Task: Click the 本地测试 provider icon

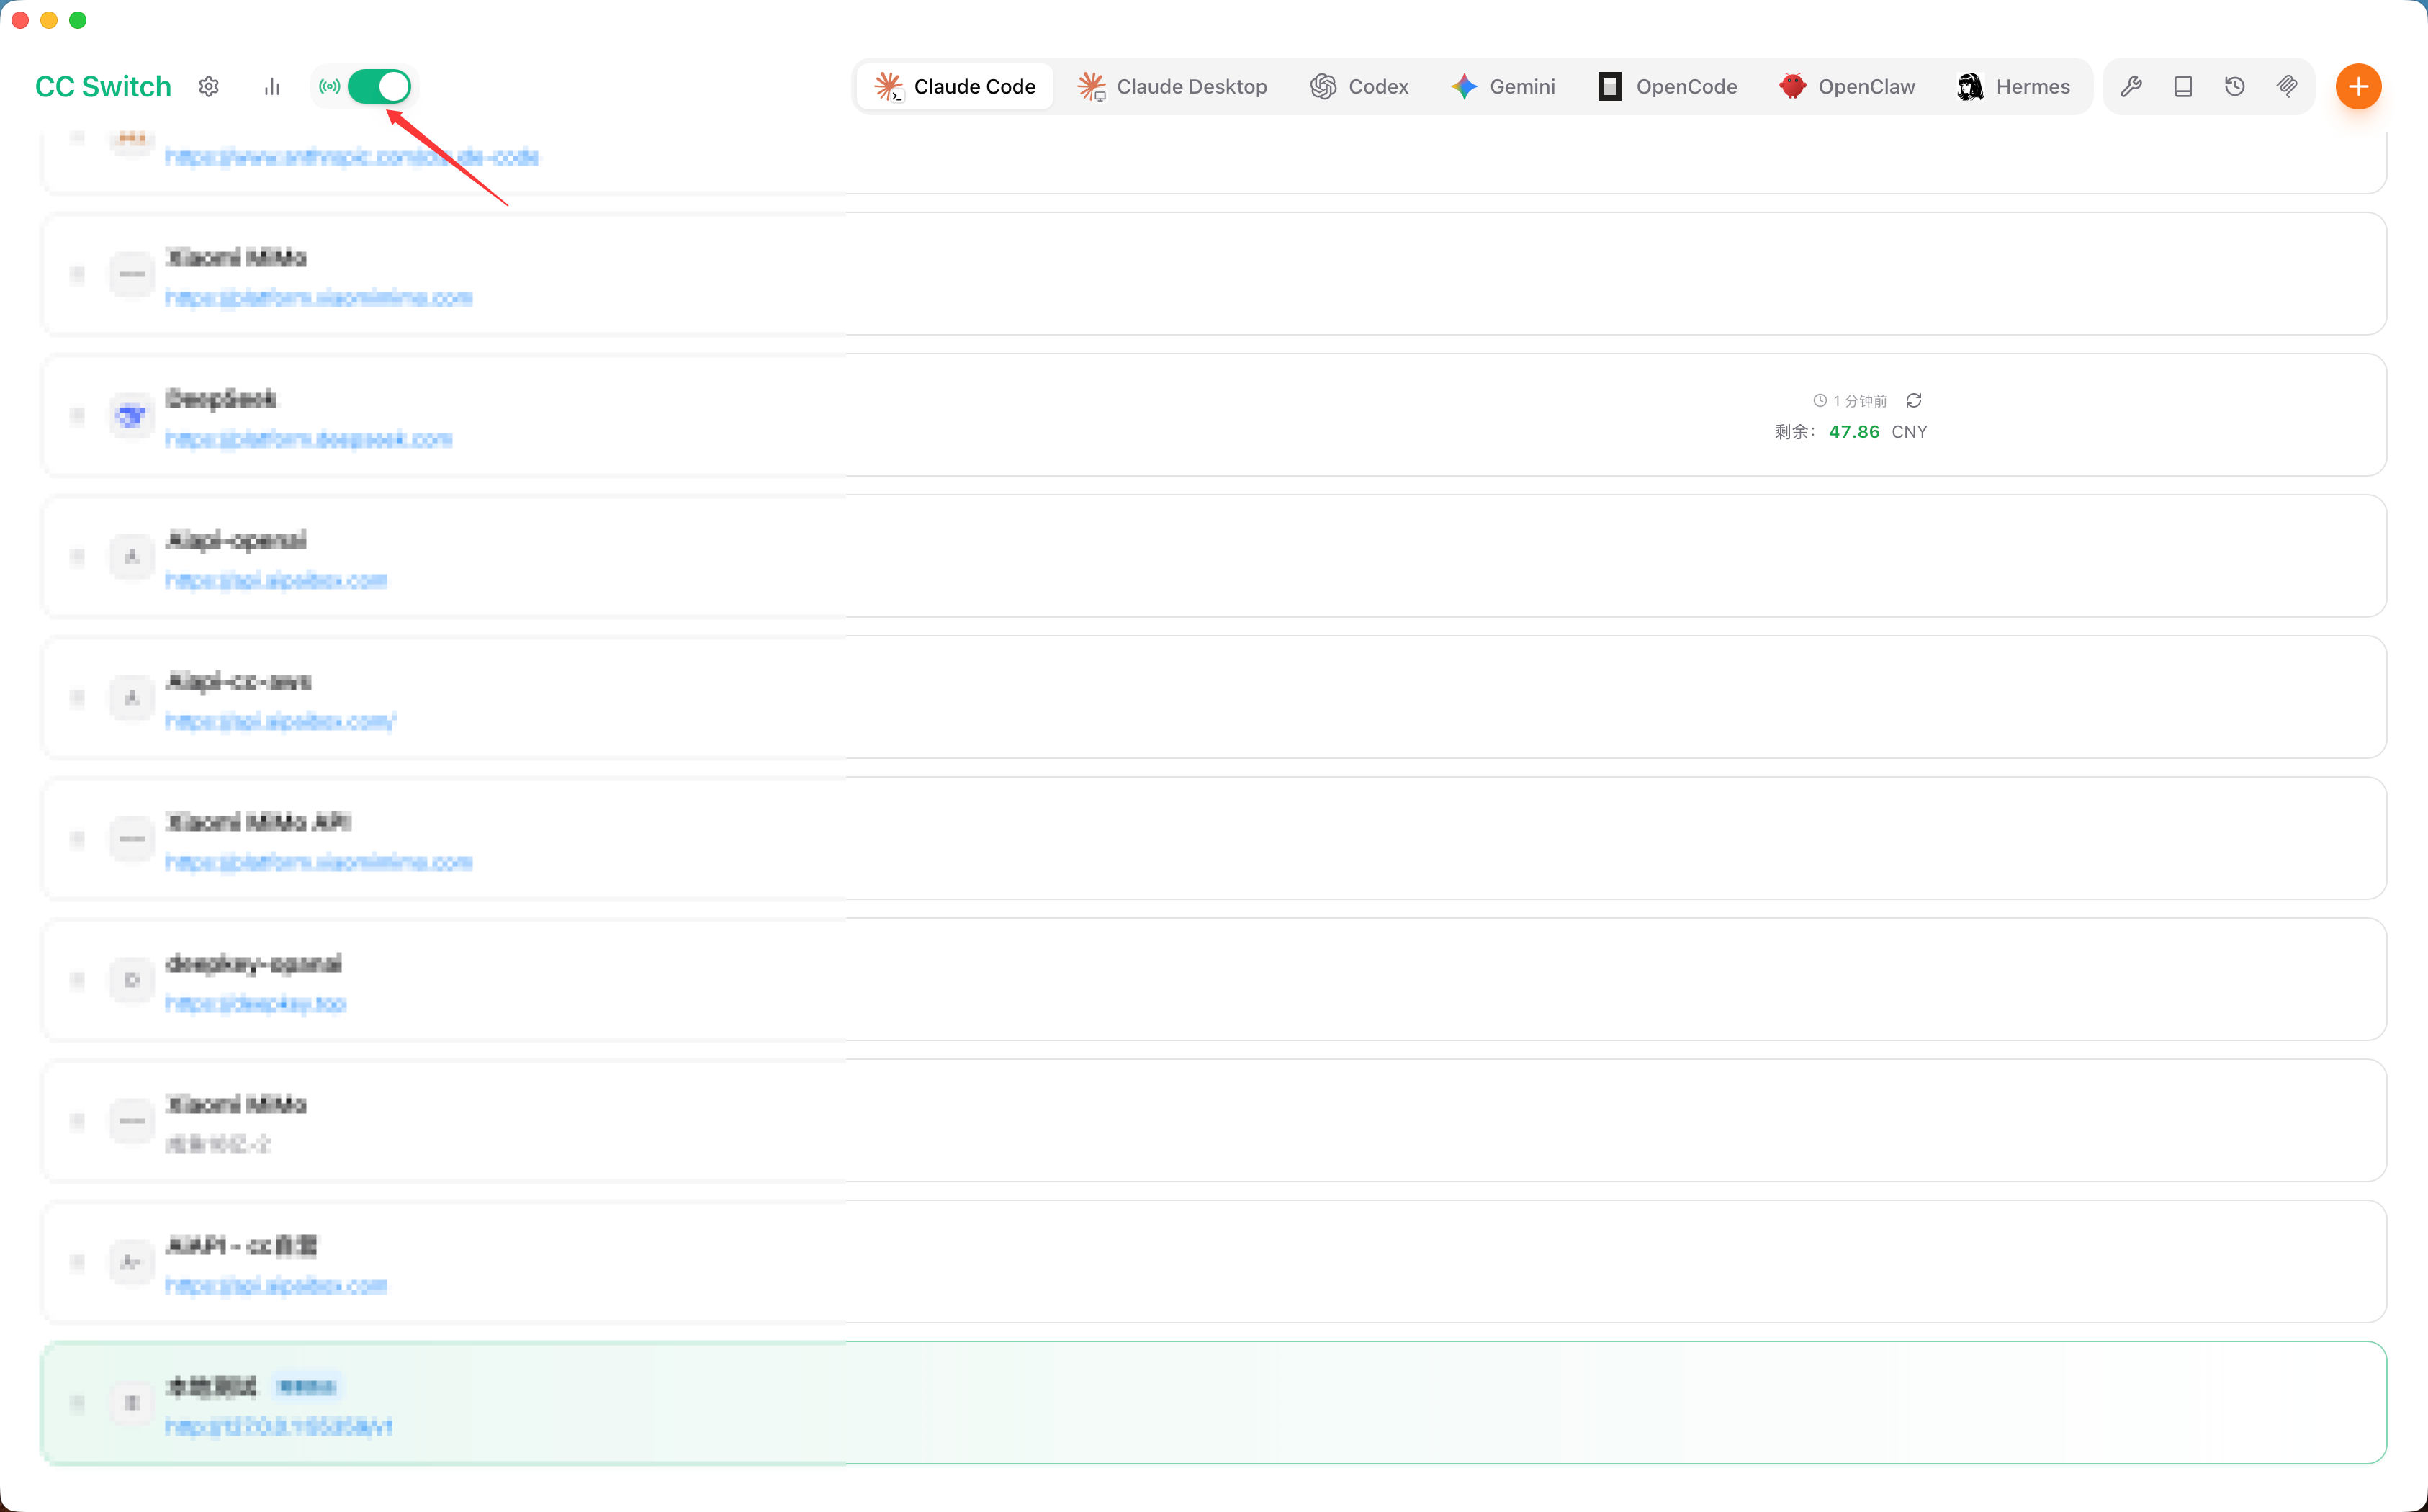Action: tap(131, 1403)
